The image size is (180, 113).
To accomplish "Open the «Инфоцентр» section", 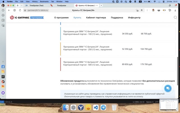I will 134,18.
